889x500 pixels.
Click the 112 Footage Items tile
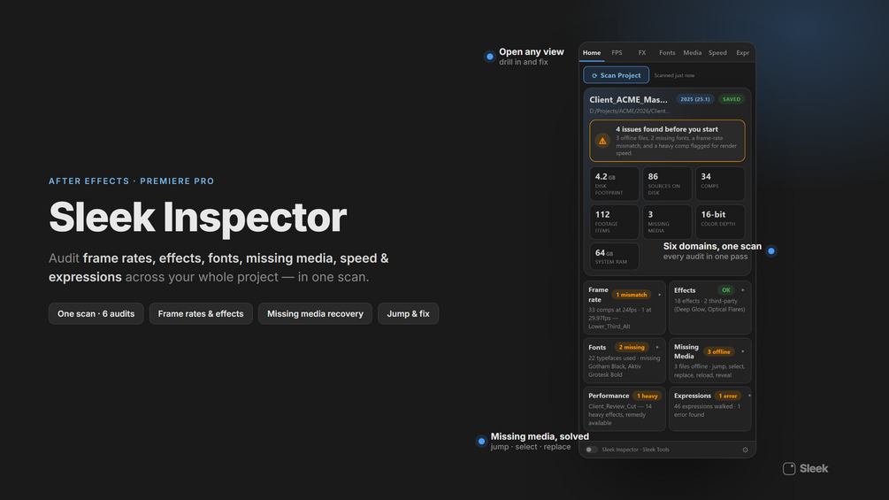click(614, 221)
